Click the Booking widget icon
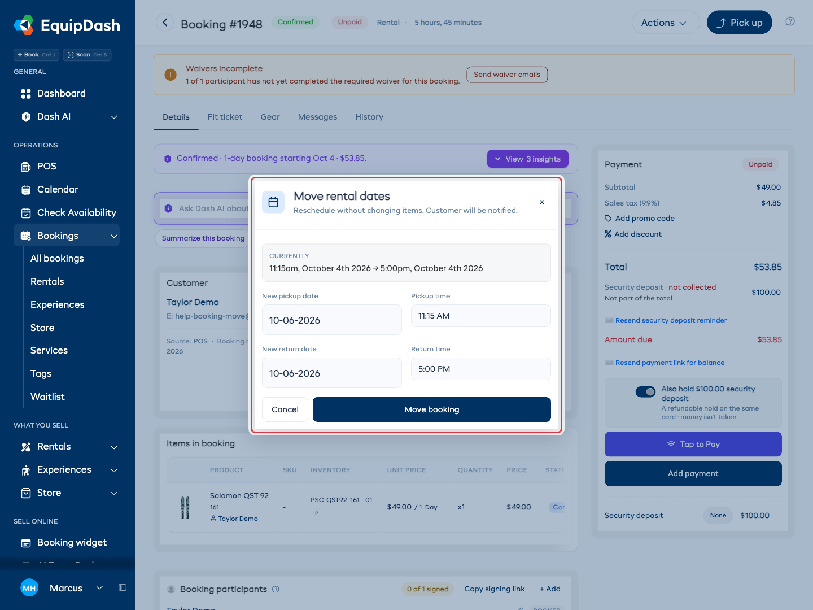Image resolution: width=813 pixels, height=610 pixels. (x=26, y=543)
